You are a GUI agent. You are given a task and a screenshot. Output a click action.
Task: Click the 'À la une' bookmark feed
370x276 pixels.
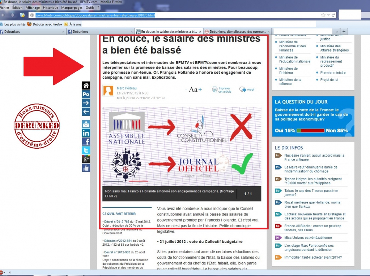pos(73,24)
